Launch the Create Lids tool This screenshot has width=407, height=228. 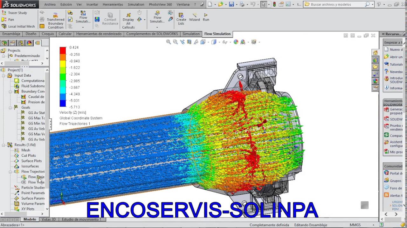click(181, 19)
